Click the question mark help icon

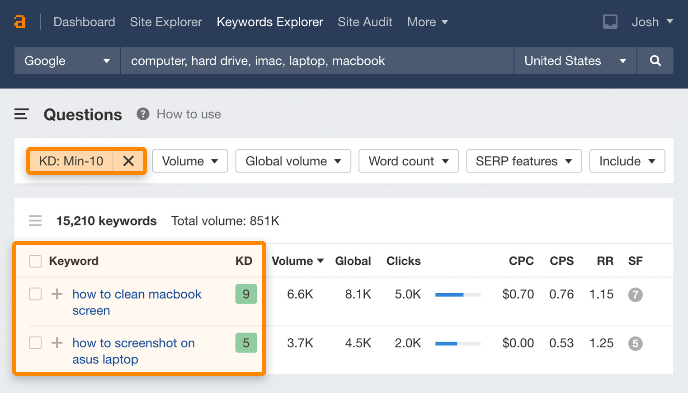point(143,114)
